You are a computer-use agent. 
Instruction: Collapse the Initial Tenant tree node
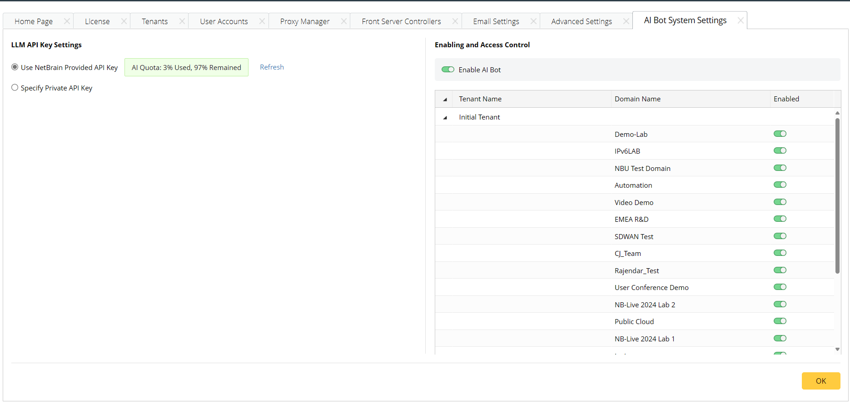coord(445,118)
